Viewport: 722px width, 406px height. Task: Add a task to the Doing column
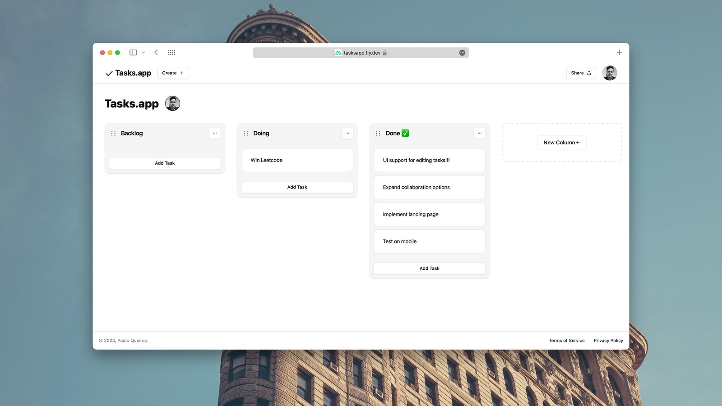click(297, 187)
